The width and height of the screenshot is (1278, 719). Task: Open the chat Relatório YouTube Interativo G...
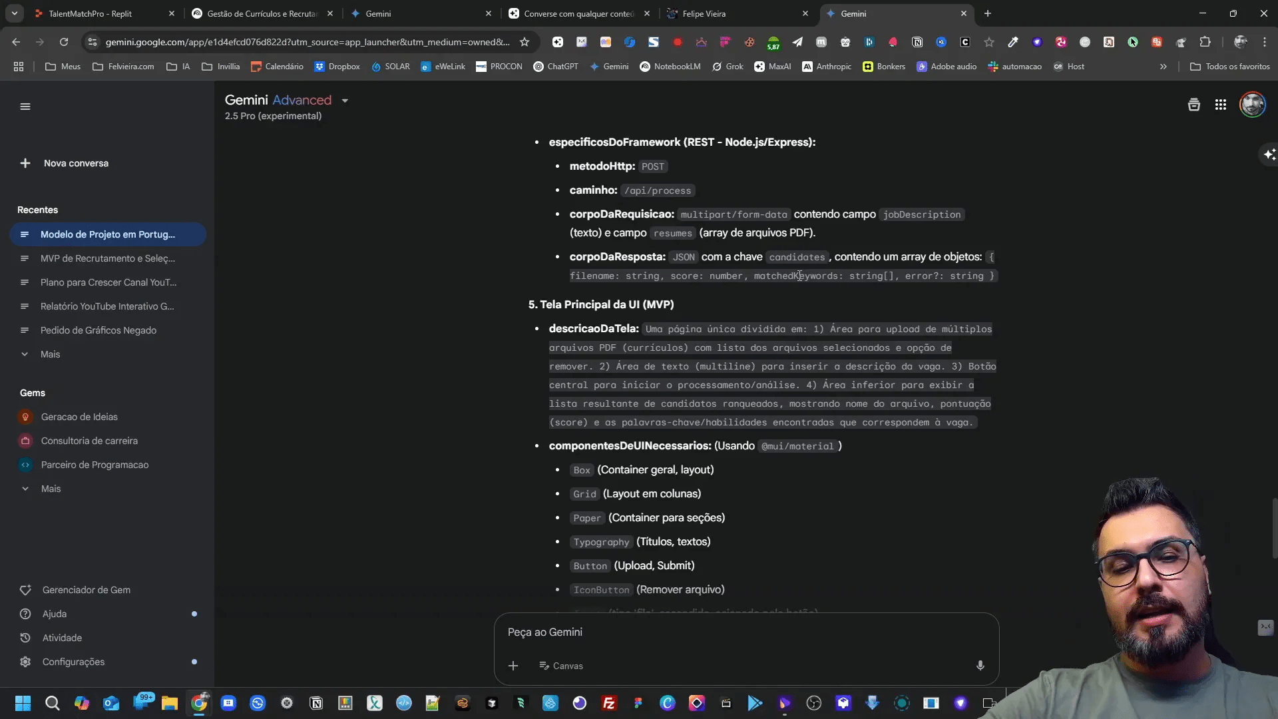pyautogui.click(x=108, y=306)
